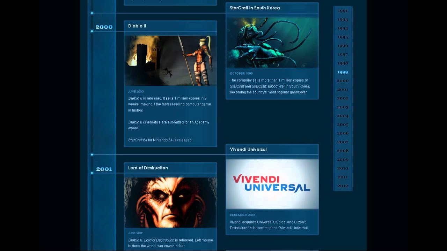Click the Vivendi Universal card heading
Image resolution: width=447 pixels, height=251 pixels.
click(x=248, y=150)
